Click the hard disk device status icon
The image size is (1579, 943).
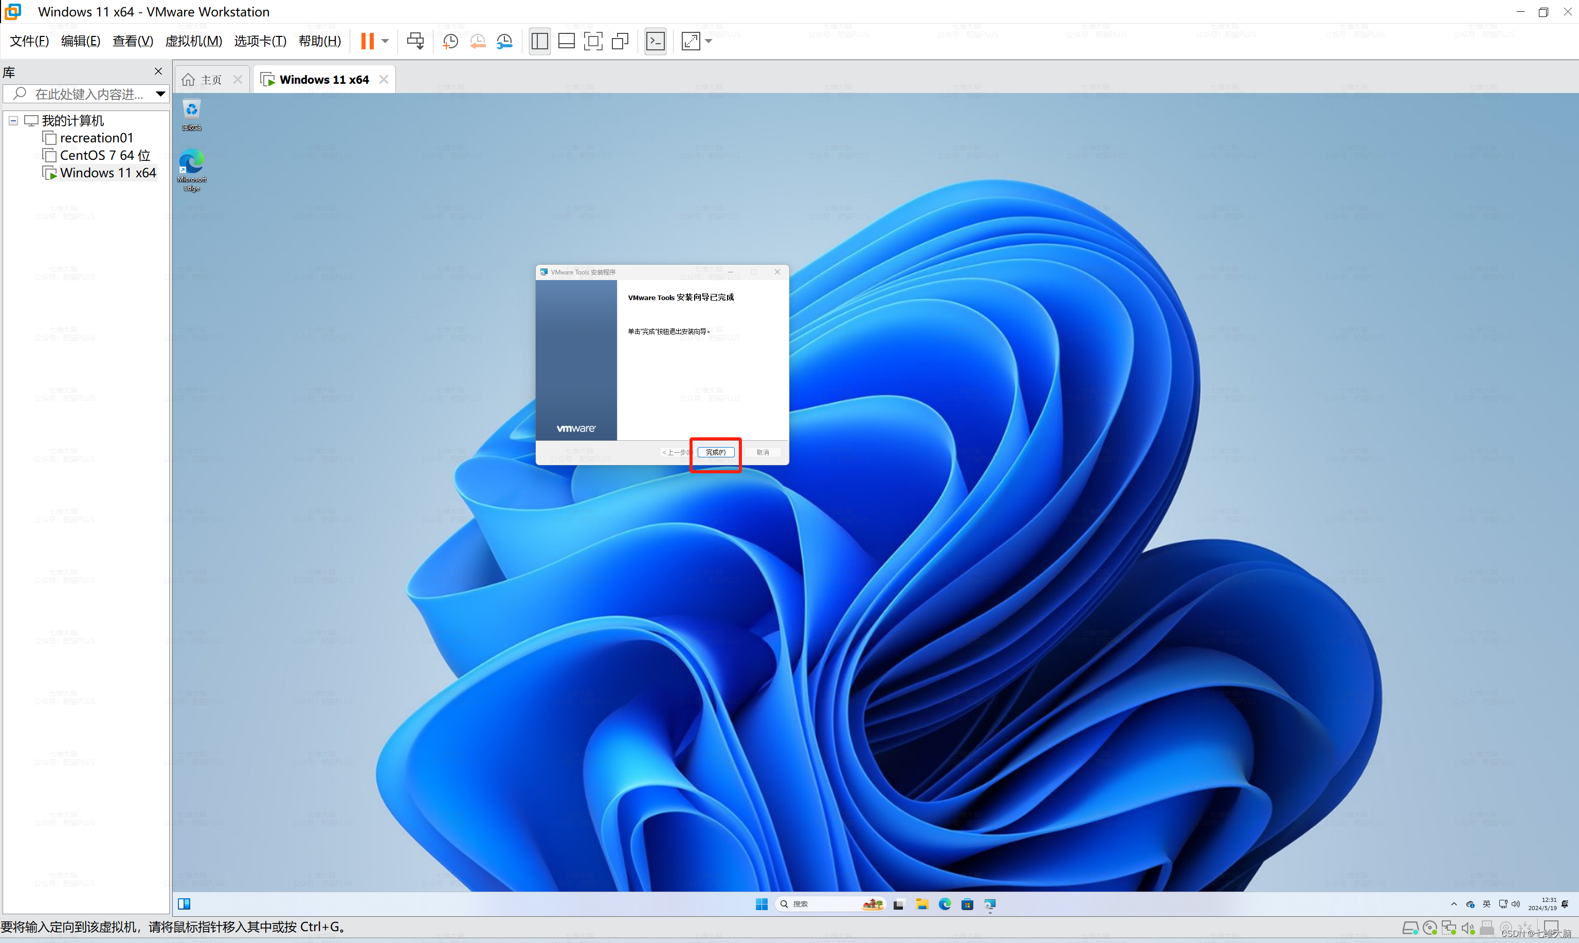coord(1410,929)
